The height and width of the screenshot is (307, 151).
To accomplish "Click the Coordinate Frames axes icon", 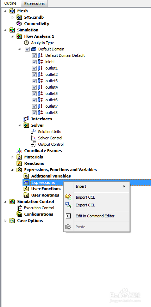I will (x=19, y=151).
